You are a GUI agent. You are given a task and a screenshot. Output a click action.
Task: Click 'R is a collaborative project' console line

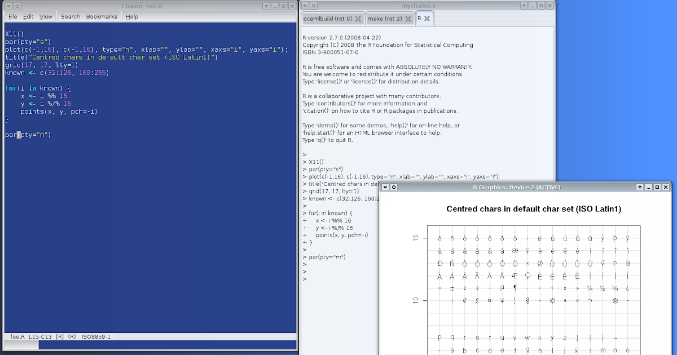372,96
